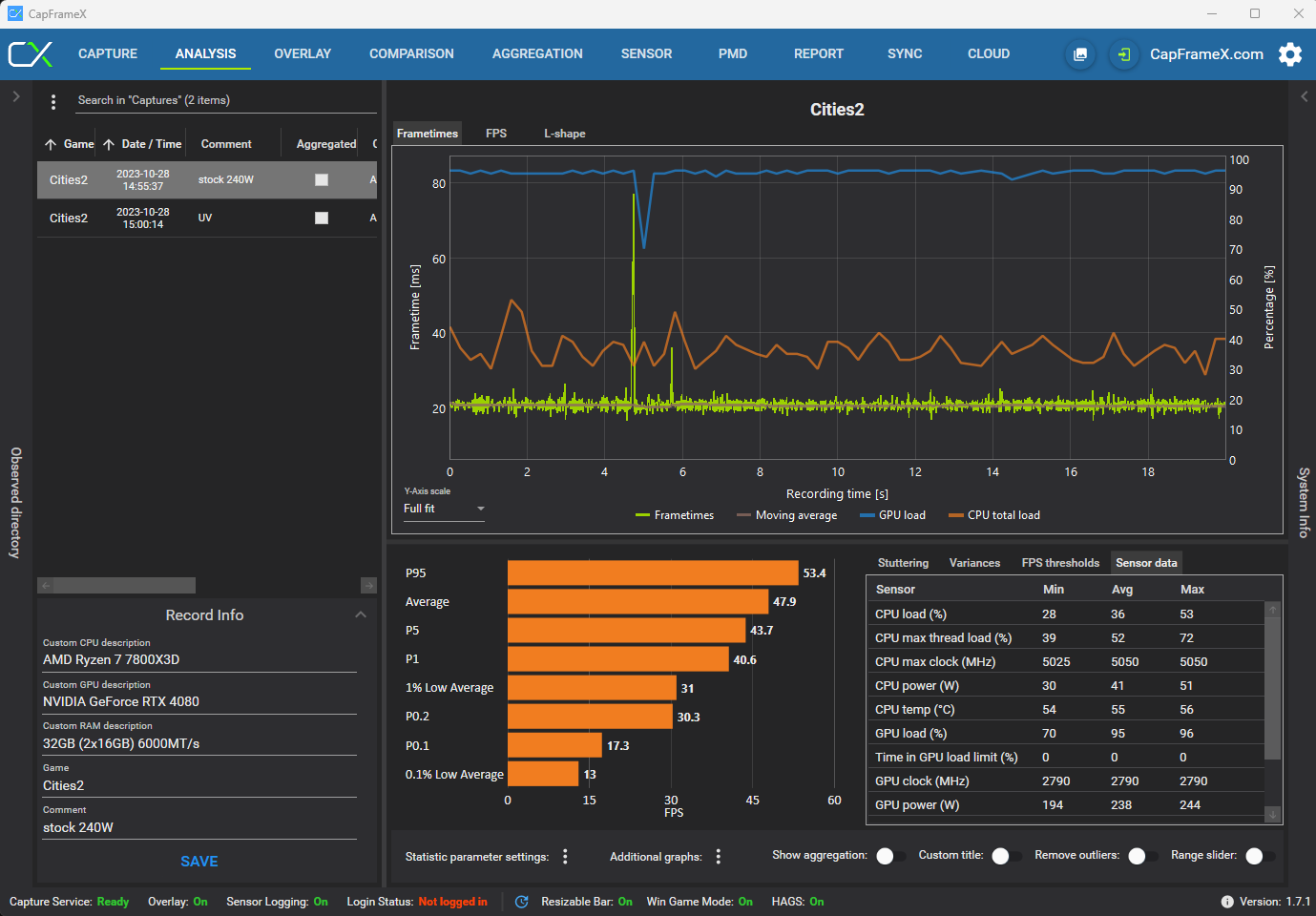Collapse the Record Info panel
Screen dimensions: 1316x916
click(x=361, y=614)
